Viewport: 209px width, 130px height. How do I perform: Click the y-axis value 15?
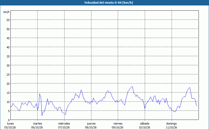point(8,93)
